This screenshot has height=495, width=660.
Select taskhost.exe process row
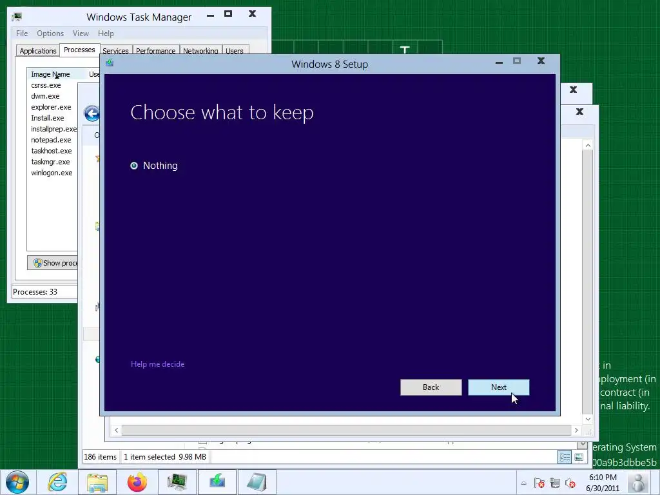52,151
